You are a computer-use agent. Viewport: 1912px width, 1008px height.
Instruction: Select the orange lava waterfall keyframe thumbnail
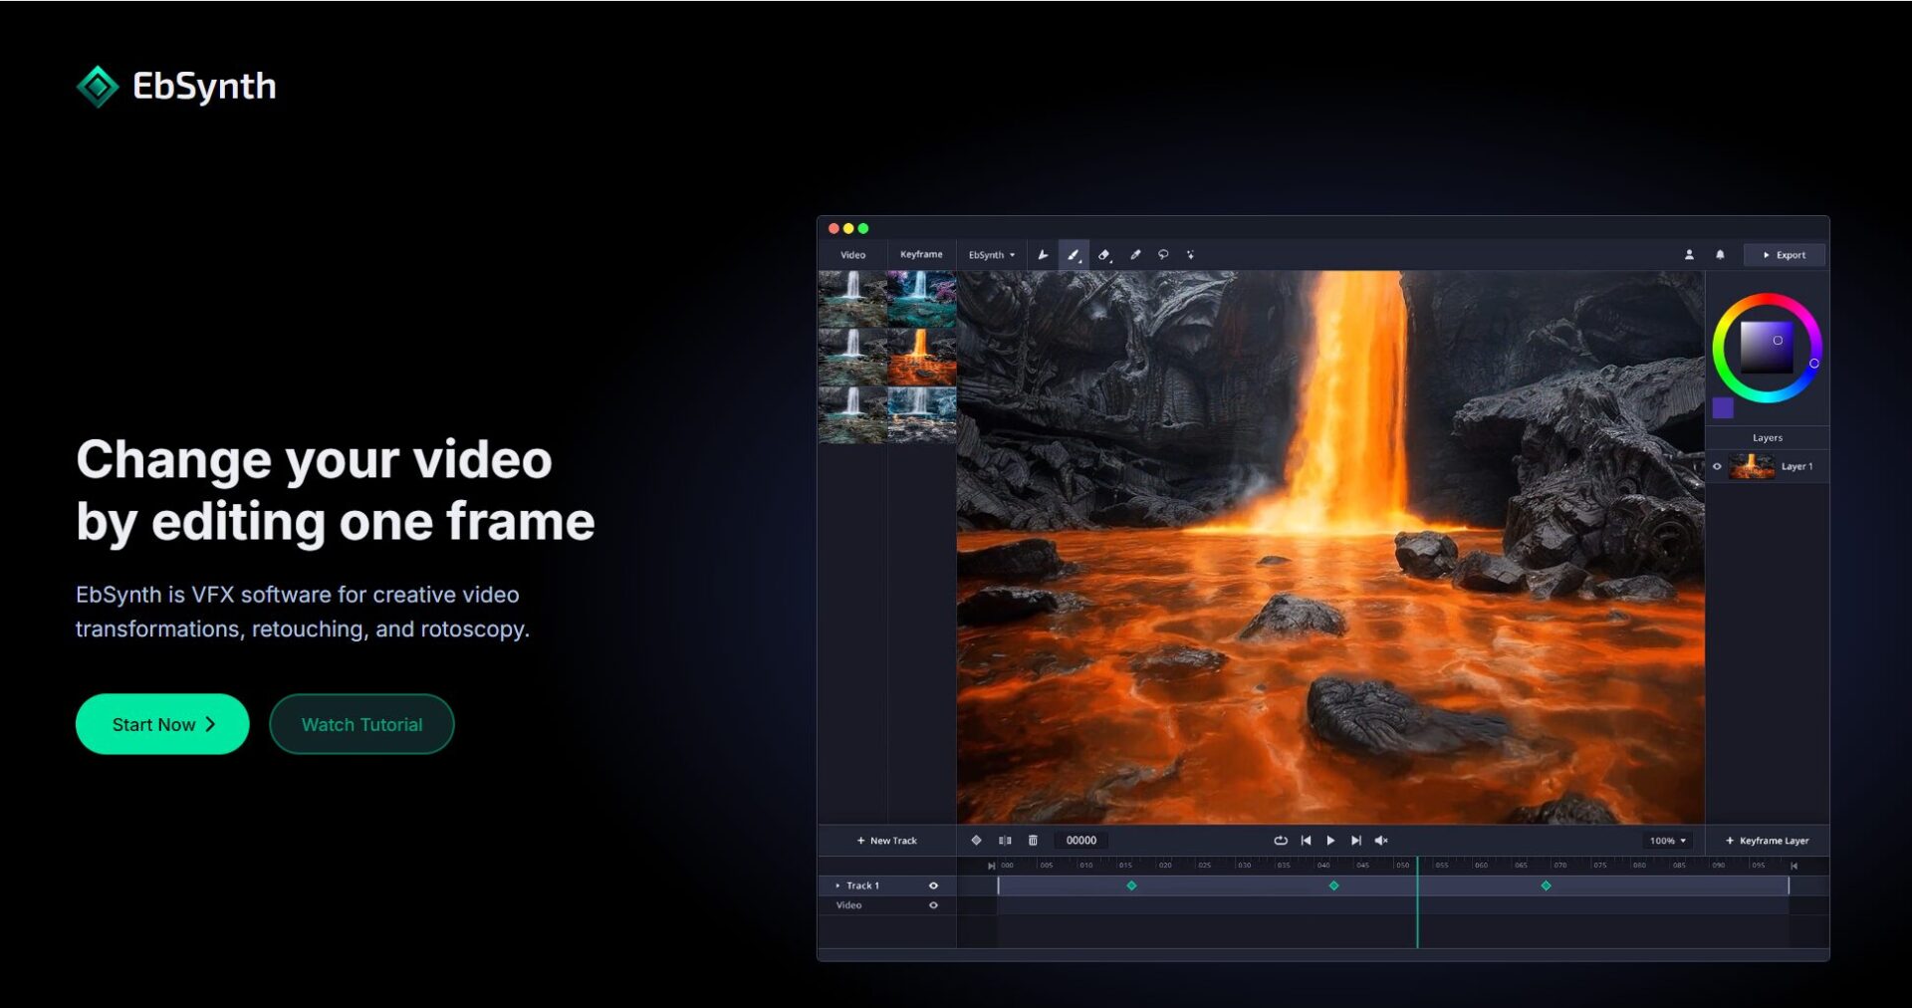(x=921, y=357)
